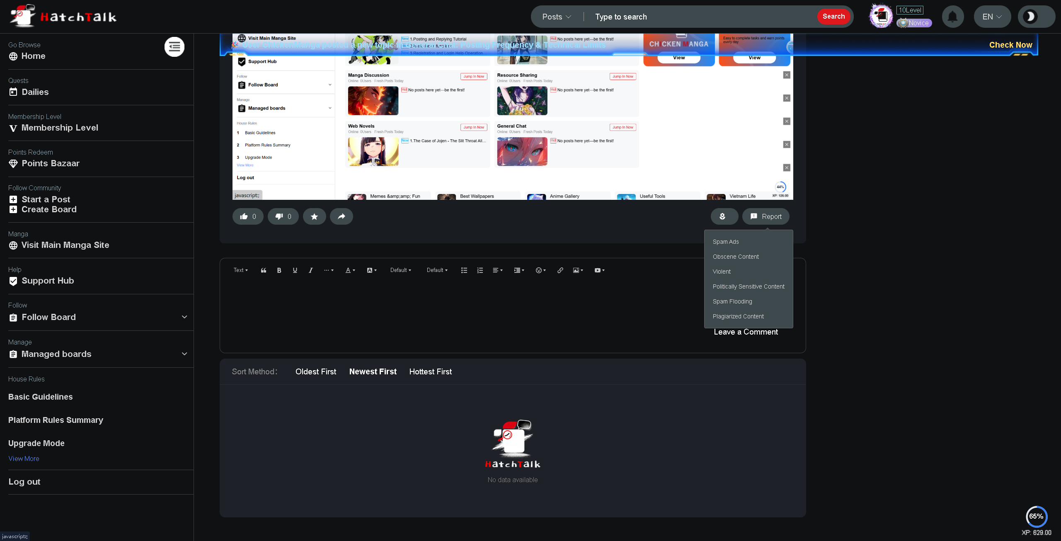Toggle dark mode moon switch
This screenshot has width=1061, height=541.
click(1036, 17)
